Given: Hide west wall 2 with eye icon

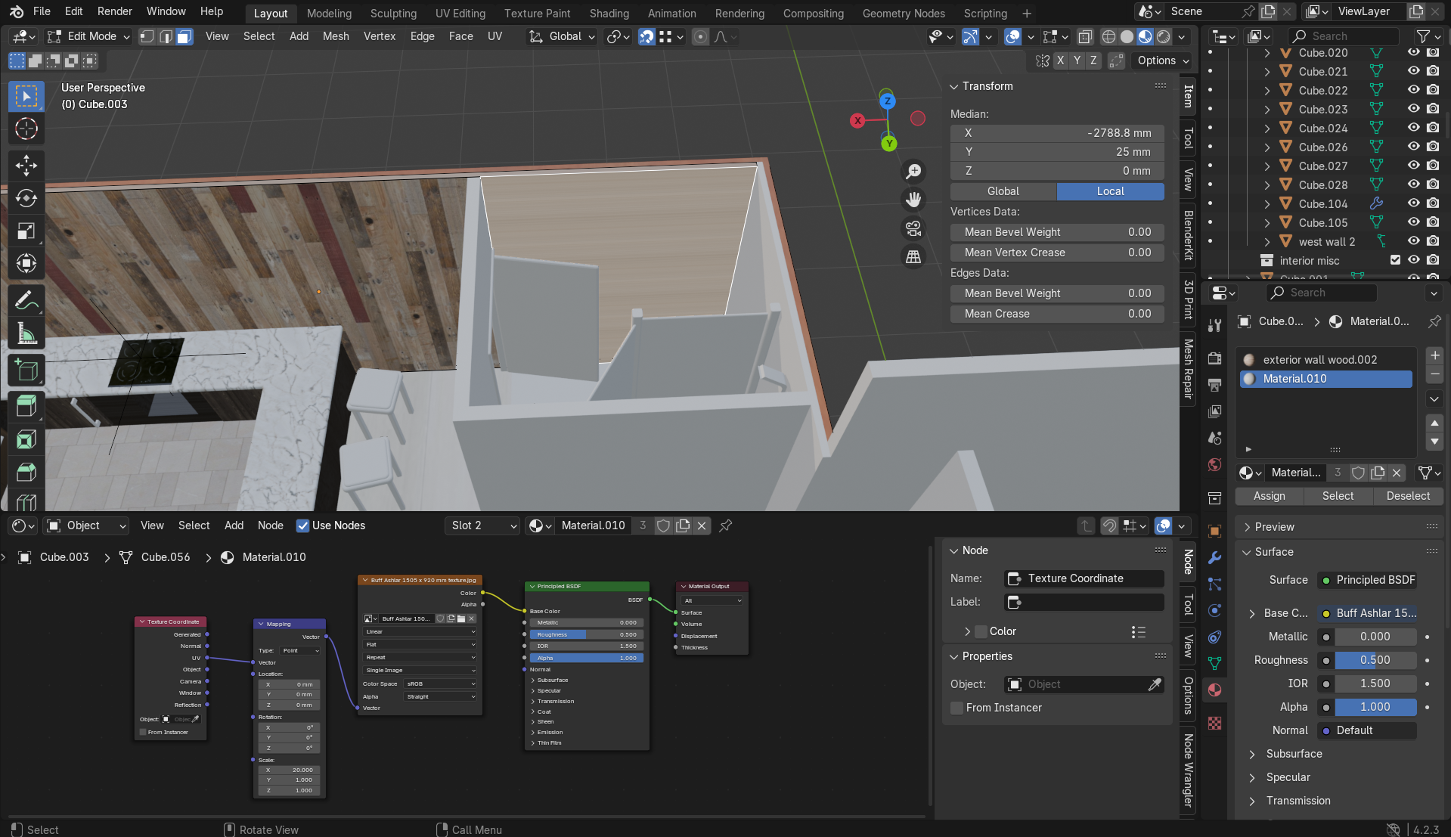Looking at the screenshot, I should point(1413,241).
